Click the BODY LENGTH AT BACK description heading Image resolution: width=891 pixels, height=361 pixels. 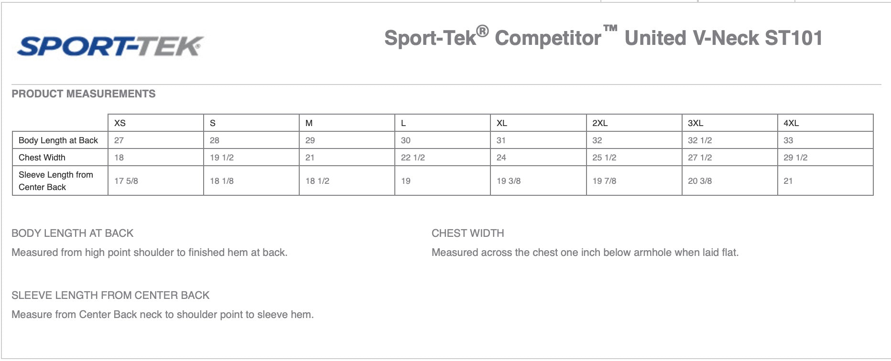[72, 233]
